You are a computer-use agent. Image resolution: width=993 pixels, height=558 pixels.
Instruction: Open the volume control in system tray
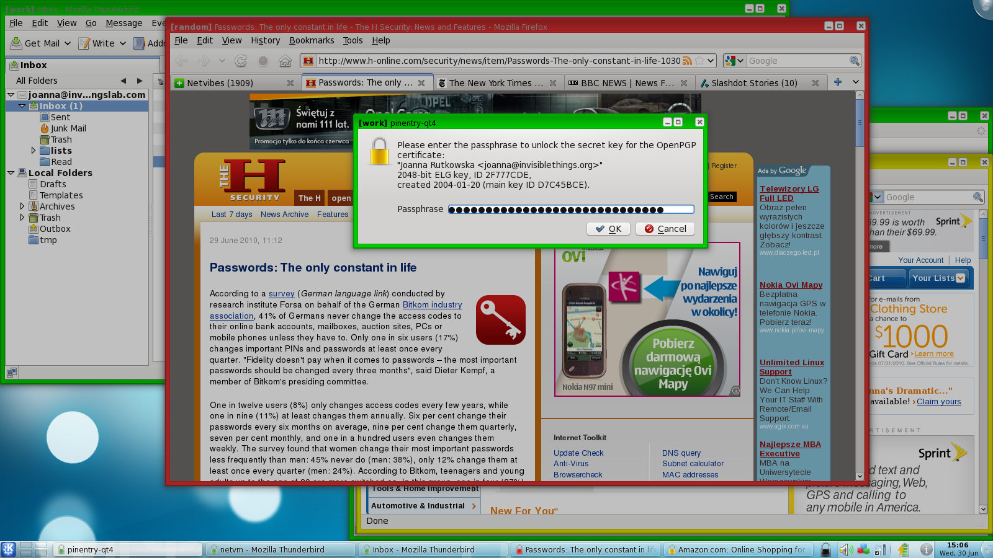(845, 549)
